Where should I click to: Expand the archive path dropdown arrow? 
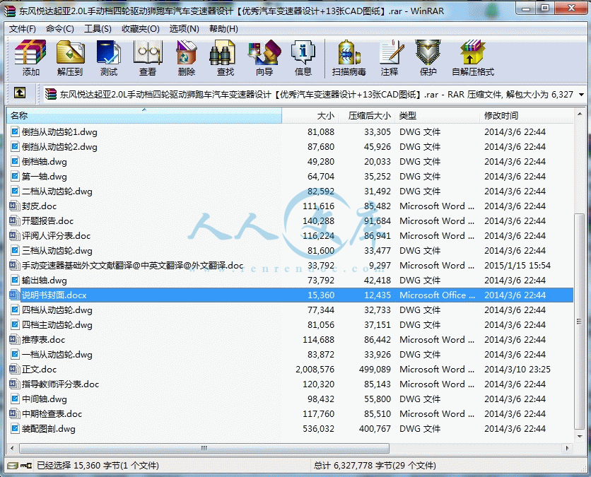click(x=581, y=94)
